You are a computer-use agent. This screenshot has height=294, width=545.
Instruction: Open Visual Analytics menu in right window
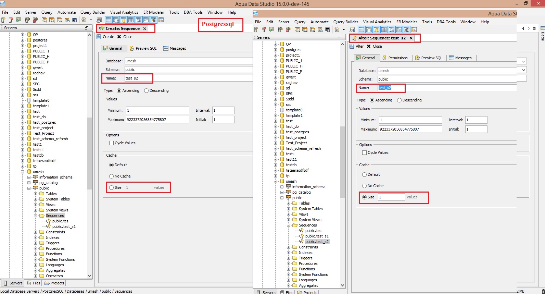pyautogui.click(x=377, y=22)
